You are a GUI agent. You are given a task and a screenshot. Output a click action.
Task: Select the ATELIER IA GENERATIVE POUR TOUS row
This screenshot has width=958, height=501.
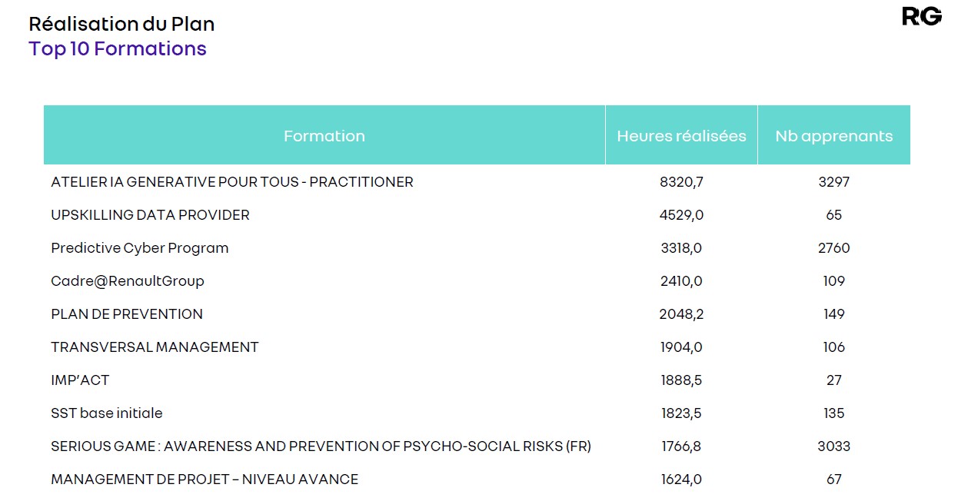231,182
